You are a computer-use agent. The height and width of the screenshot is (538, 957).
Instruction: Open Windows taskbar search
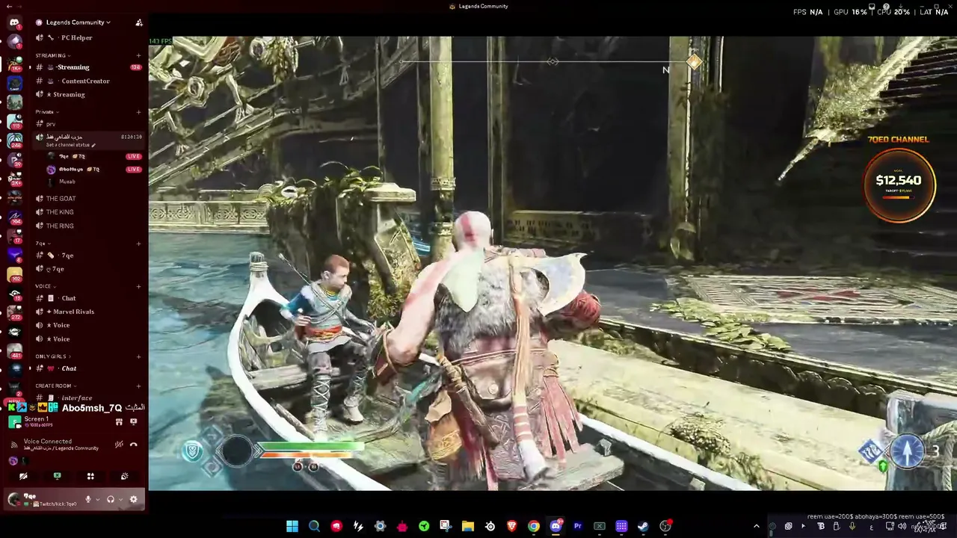314,526
